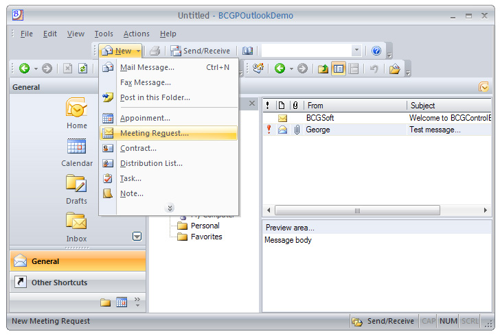Open the address book toolbar icon
The image size is (500, 336).
pos(247,51)
